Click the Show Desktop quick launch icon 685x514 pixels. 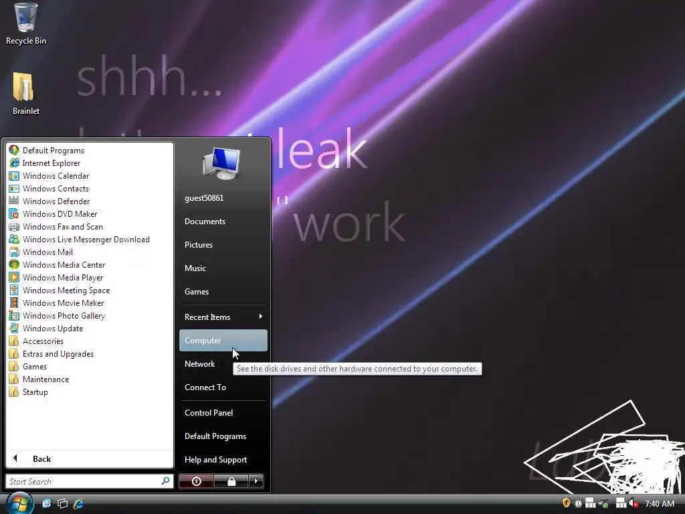coord(47,503)
